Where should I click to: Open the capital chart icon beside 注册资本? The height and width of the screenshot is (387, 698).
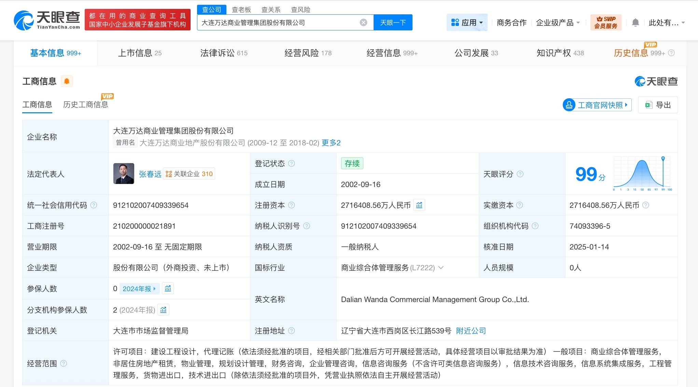tap(419, 205)
